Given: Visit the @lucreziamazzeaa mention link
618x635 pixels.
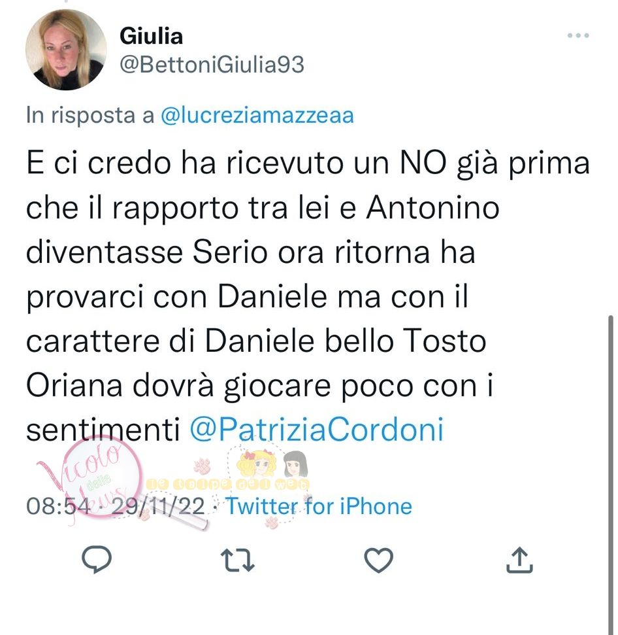Looking at the screenshot, I should (x=257, y=115).
